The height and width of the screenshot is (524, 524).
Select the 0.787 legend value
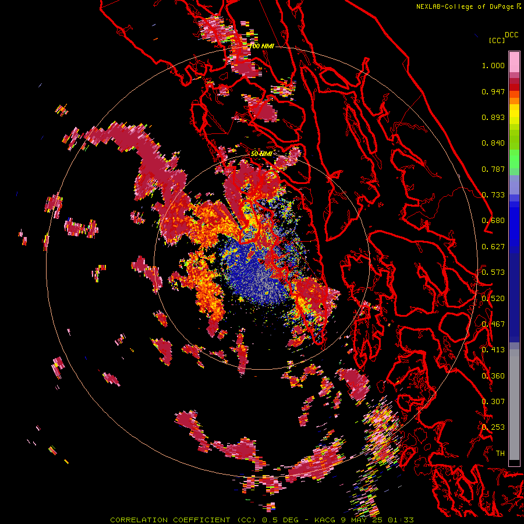pos(493,169)
